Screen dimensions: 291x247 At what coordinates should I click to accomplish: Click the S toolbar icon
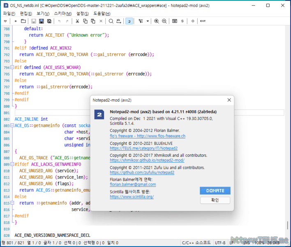182,21
